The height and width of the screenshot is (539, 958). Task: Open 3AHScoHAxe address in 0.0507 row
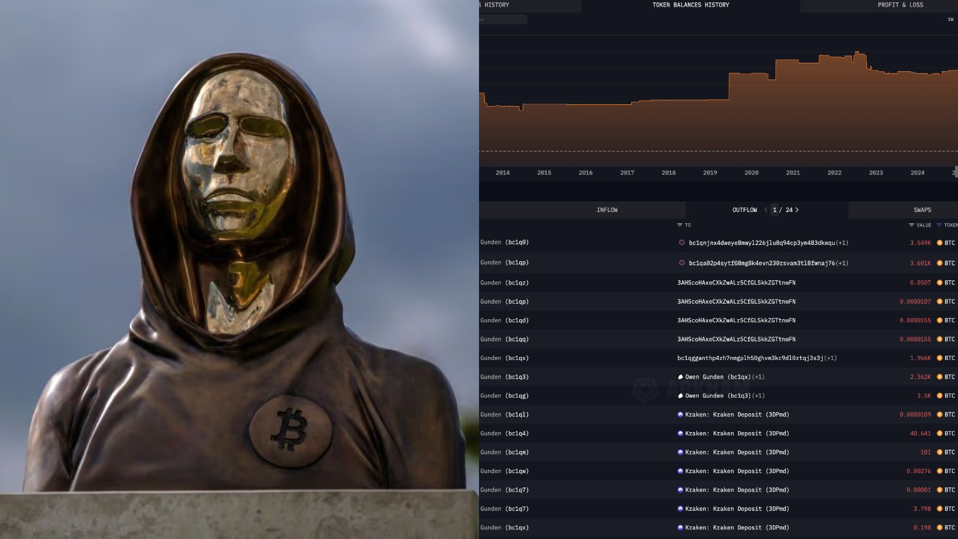(736, 283)
